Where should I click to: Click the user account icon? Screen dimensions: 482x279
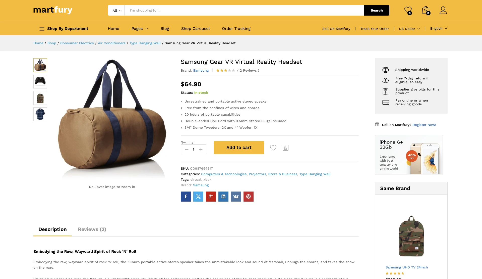point(443,10)
